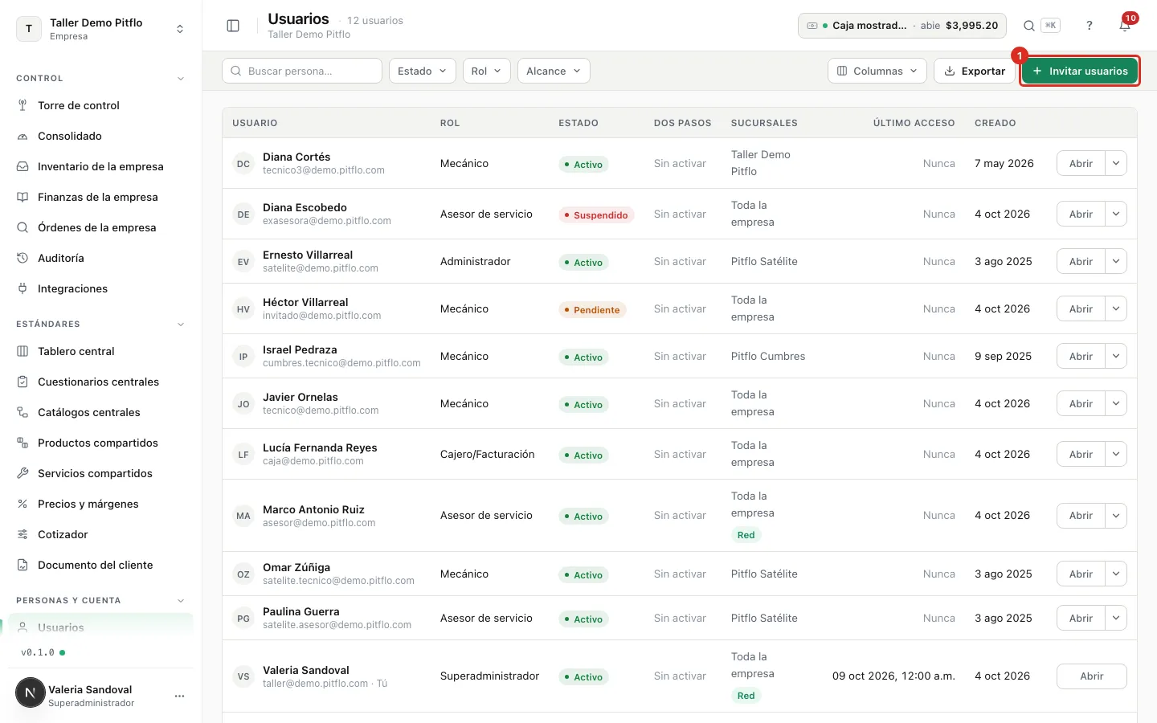This screenshot has height=723, width=1157.
Task: Open Torre de control in sidebar
Action: 100,105
